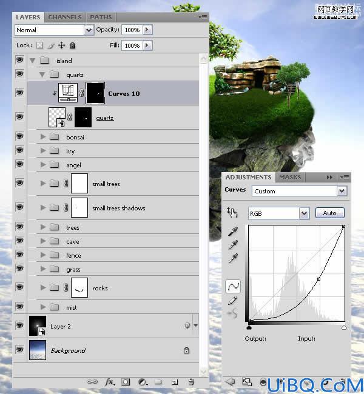The width and height of the screenshot is (364, 394).
Task: Select Curves 10 layer mask thumbnail
Action: point(95,93)
